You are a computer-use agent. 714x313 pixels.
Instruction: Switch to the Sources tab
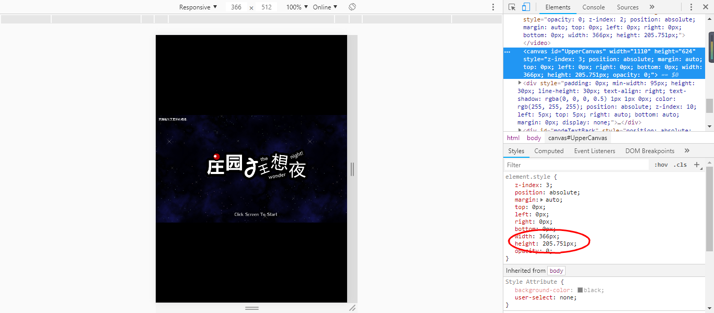click(x=628, y=7)
